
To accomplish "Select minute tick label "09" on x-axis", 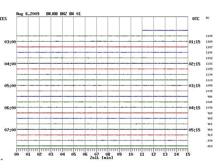I will pyautogui.click(x=119, y=154).
